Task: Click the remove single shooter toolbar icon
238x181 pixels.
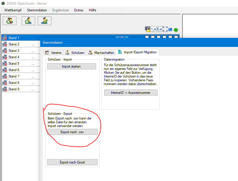Action: (x=28, y=21)
